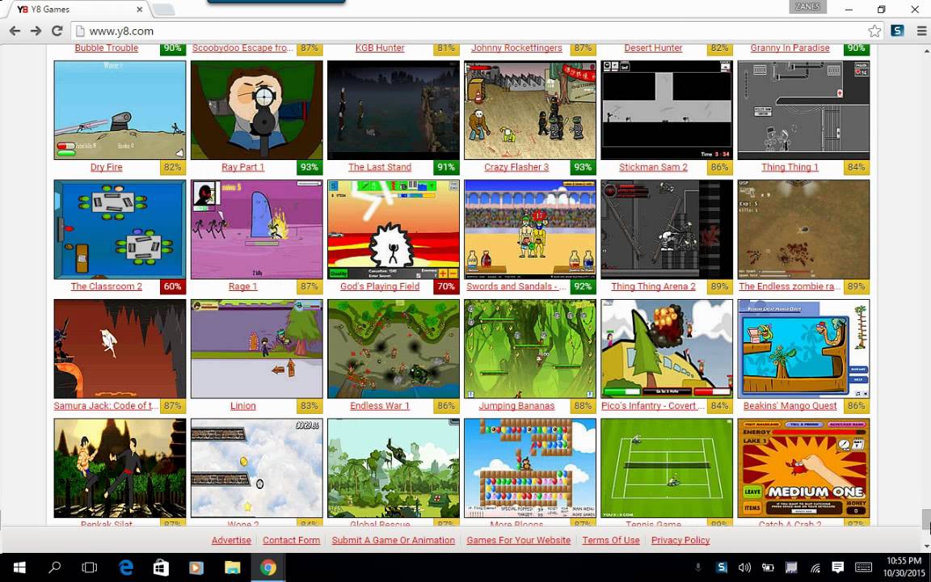Click The Classroom 2 thumbnail
The width and height of the screenshot is (931, 582).
120,230
